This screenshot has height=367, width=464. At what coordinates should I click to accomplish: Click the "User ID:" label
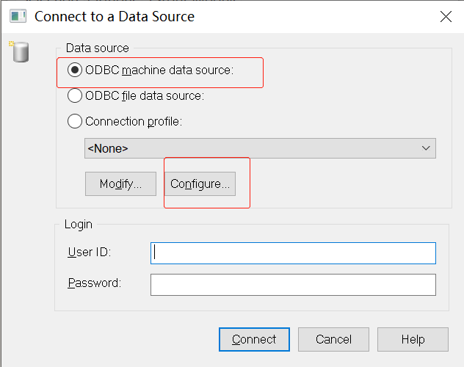point(89,252)
